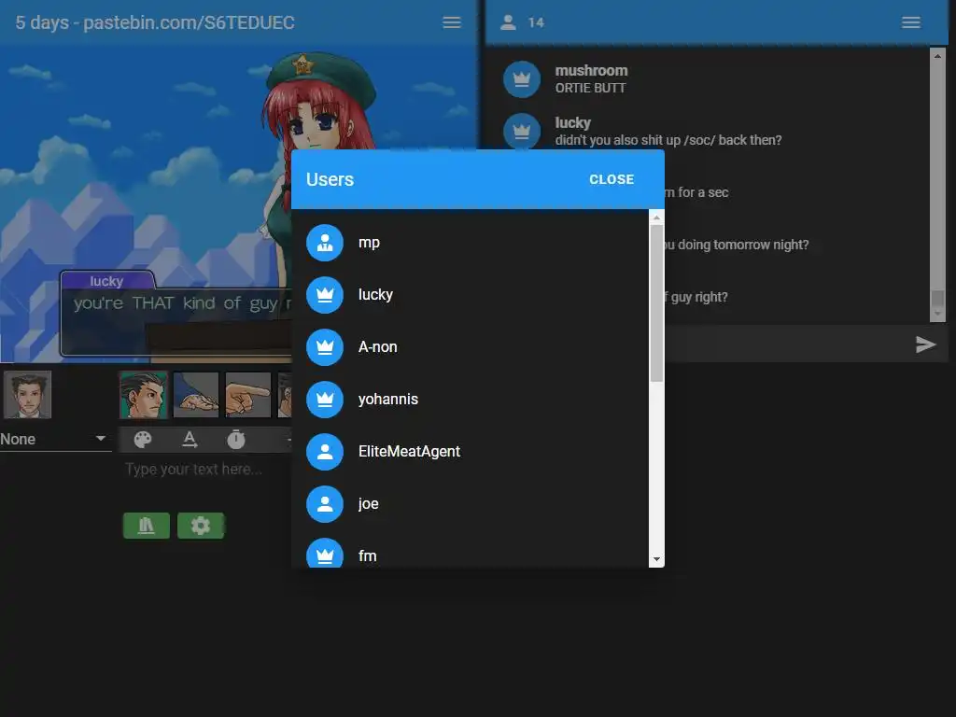Click the Users list scrollbar thumb
The image size is (956, 717).
click(x=656, y=303)
